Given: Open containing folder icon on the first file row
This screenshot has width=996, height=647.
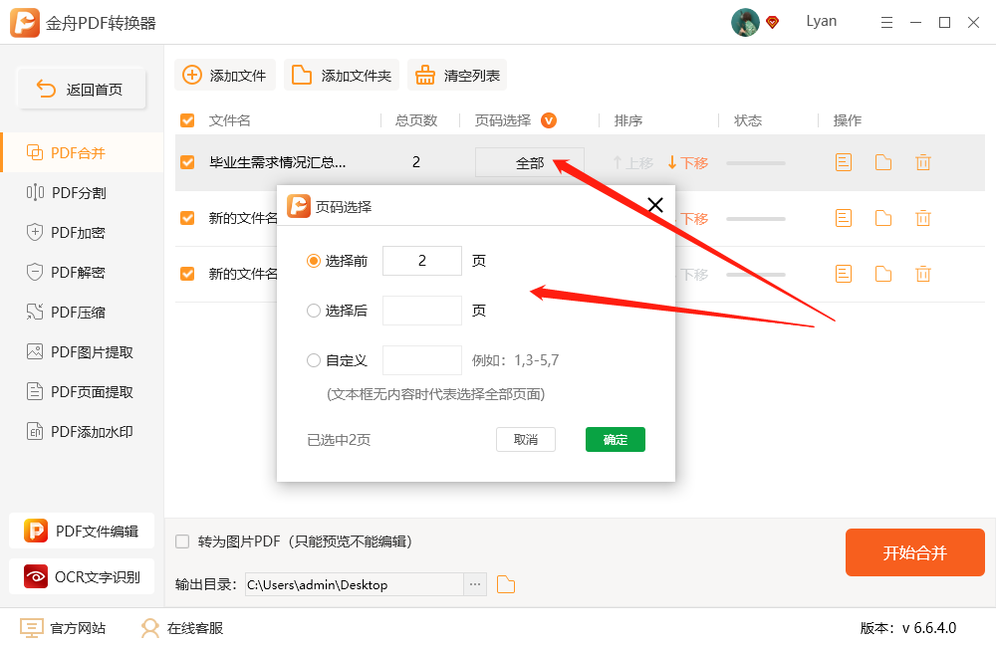Looking at the screenshot, I should point(882,161).
